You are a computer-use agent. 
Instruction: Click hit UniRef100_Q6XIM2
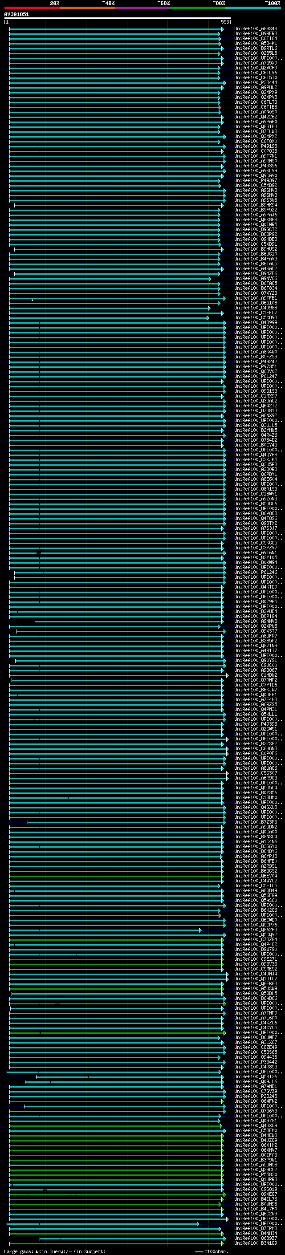tap(255, 1145)
